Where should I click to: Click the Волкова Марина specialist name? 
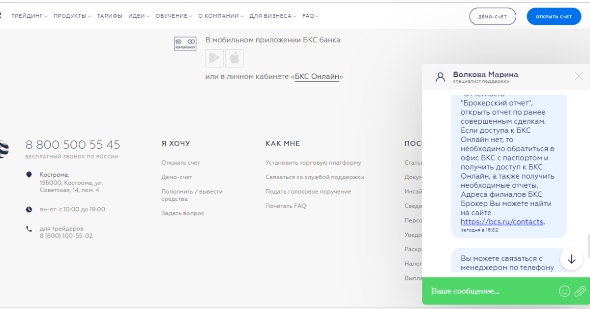coord(485,75)
